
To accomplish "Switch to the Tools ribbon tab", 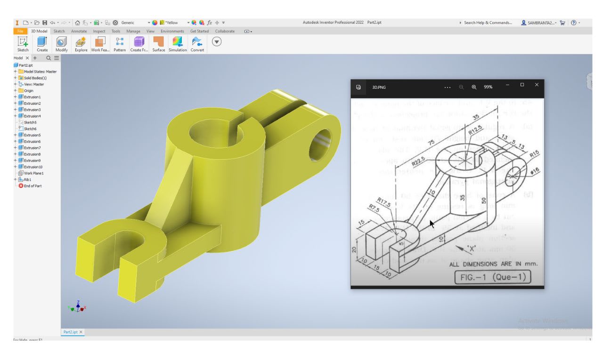I will pyautogui.click(x=116, y=31).
